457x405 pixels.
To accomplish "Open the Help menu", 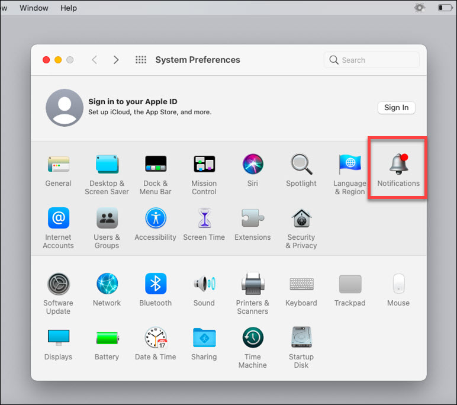I will [69, 8].
